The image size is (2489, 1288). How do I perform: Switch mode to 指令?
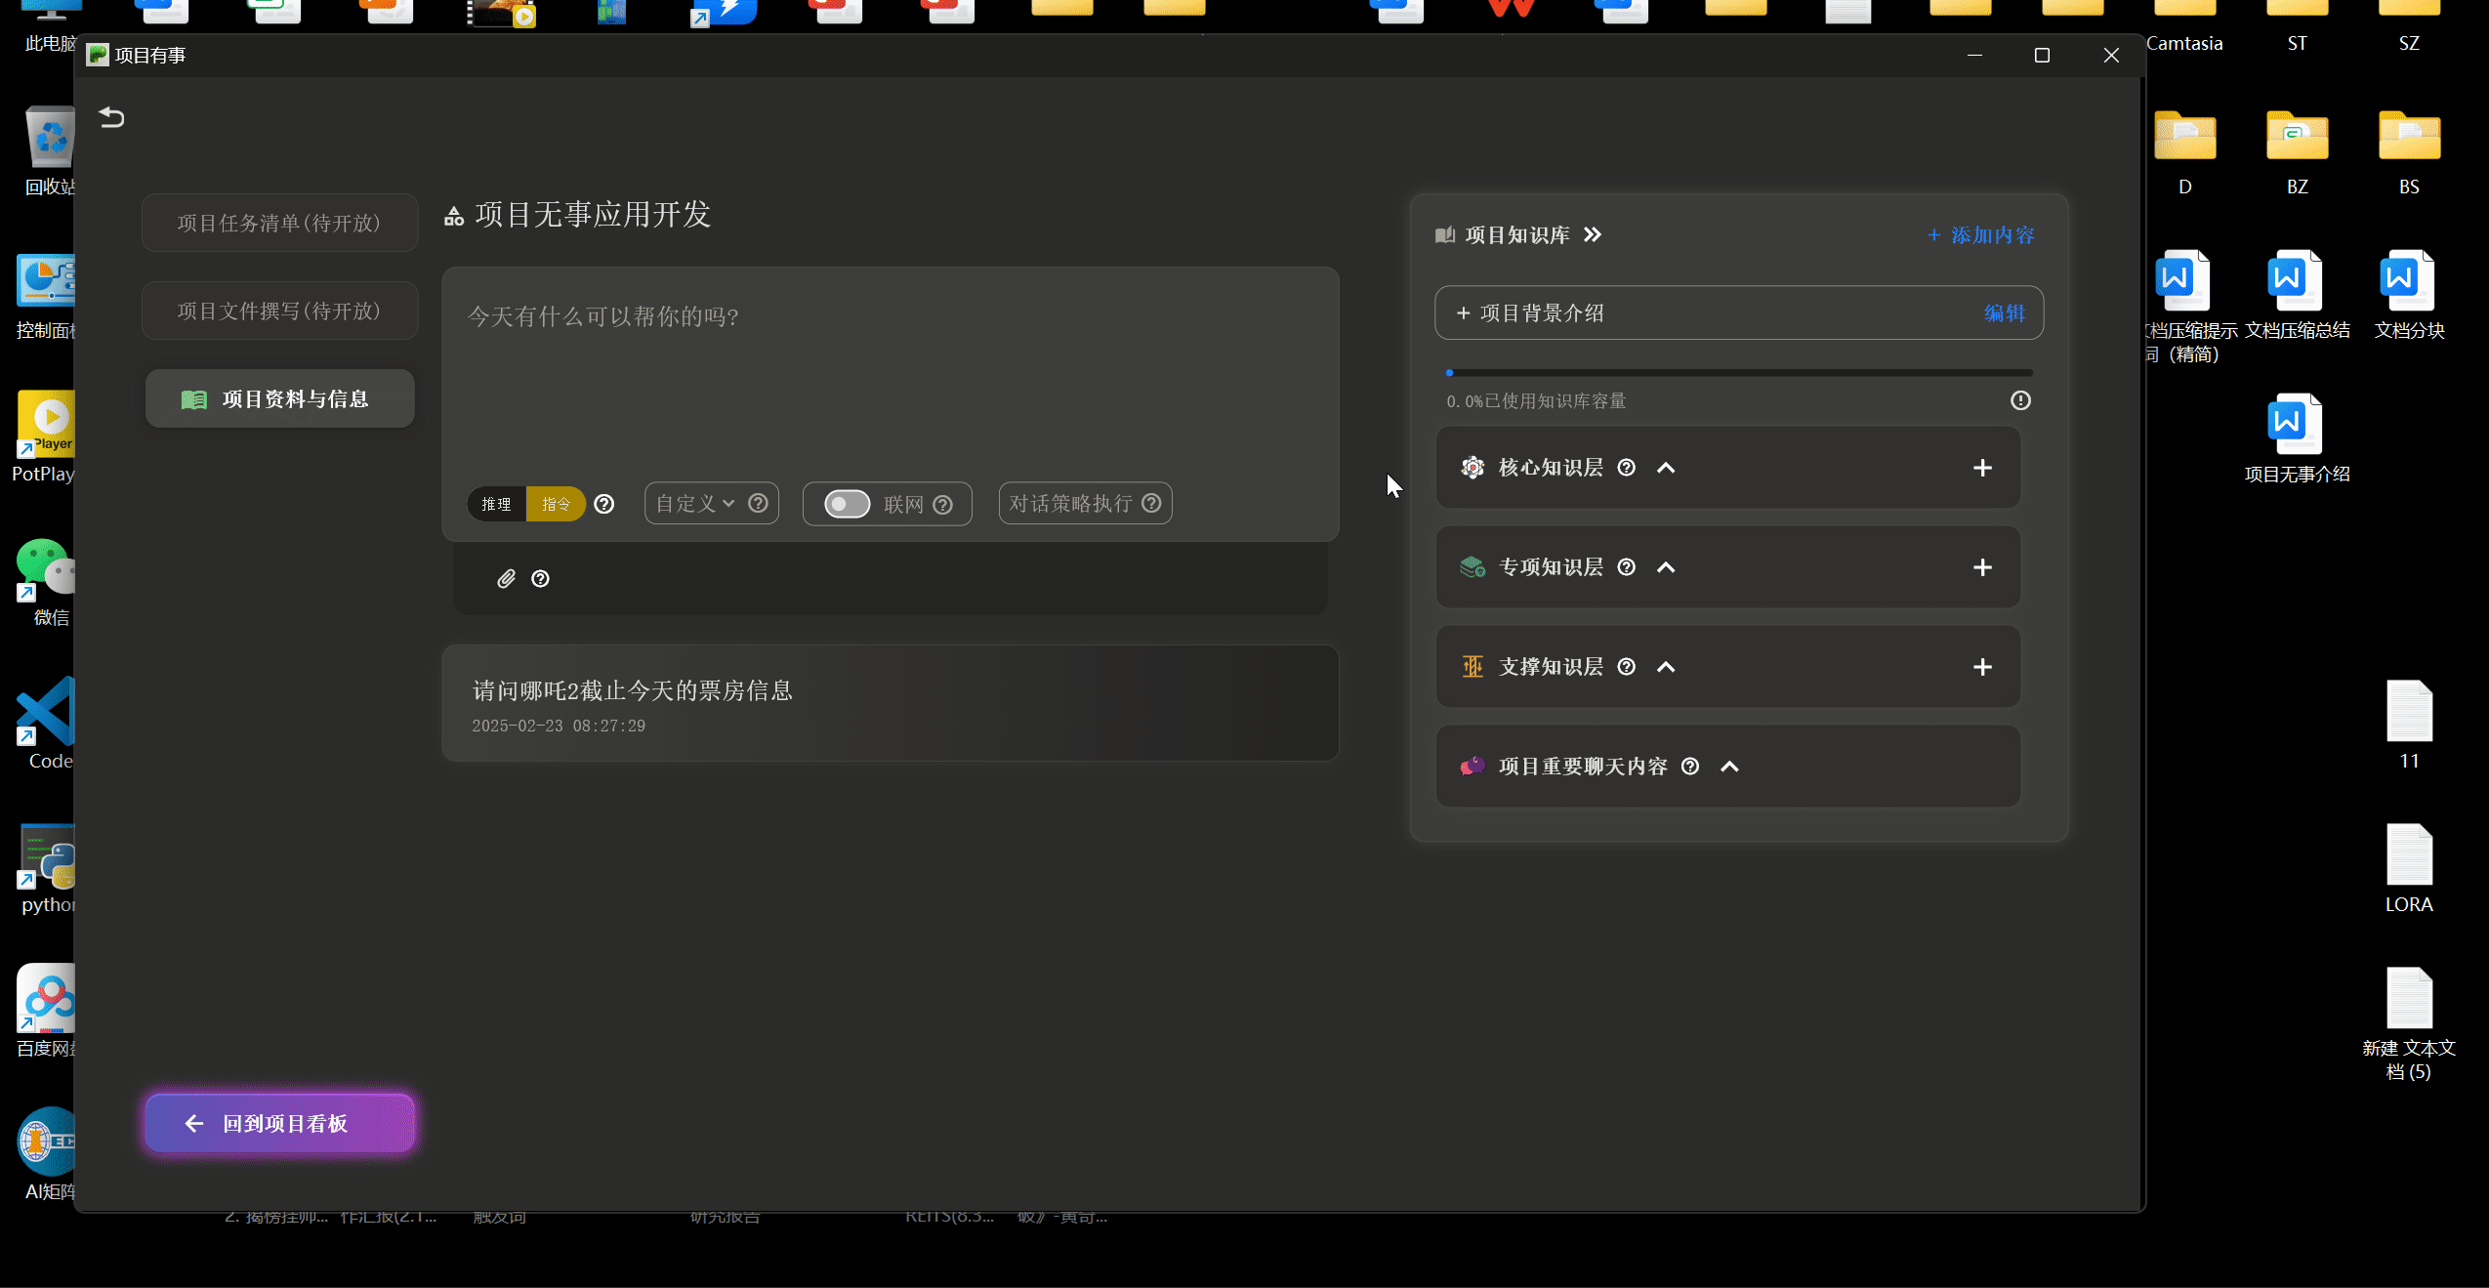pos(556,504)
